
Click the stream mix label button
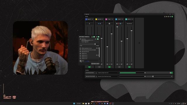90,76
